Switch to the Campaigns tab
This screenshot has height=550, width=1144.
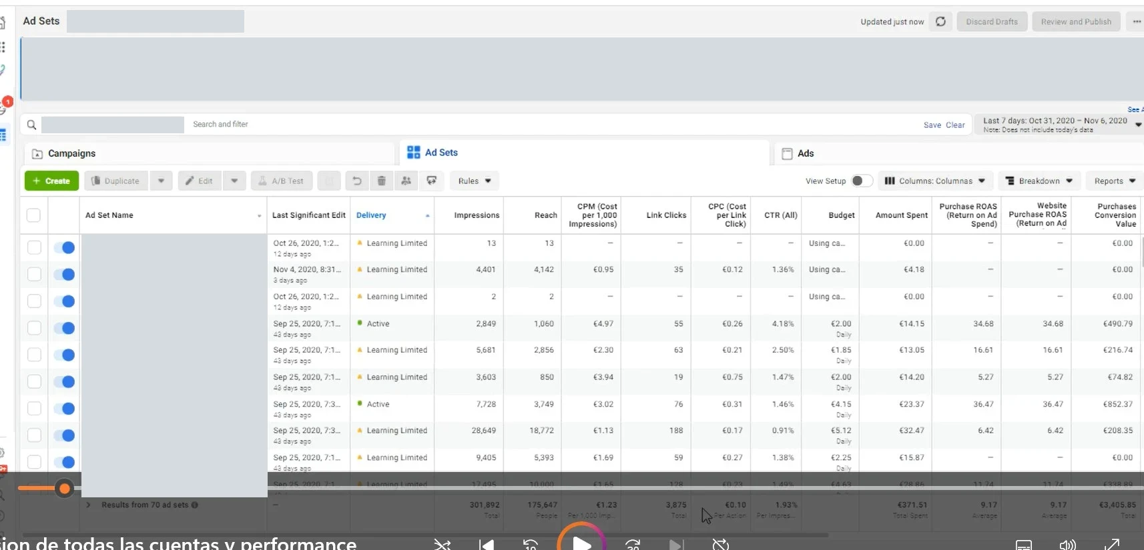pos(209,154)
